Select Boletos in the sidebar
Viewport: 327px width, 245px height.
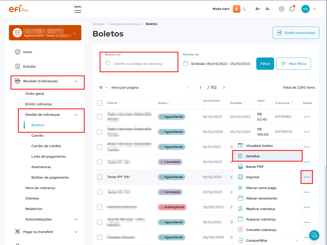(38, 125)
